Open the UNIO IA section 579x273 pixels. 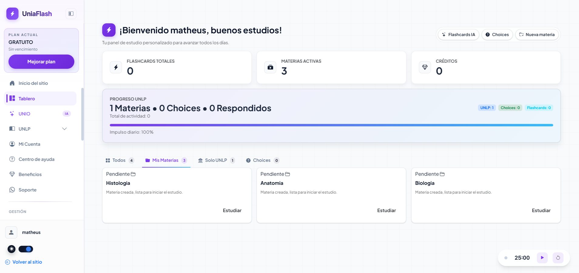(x=24, y=114)
